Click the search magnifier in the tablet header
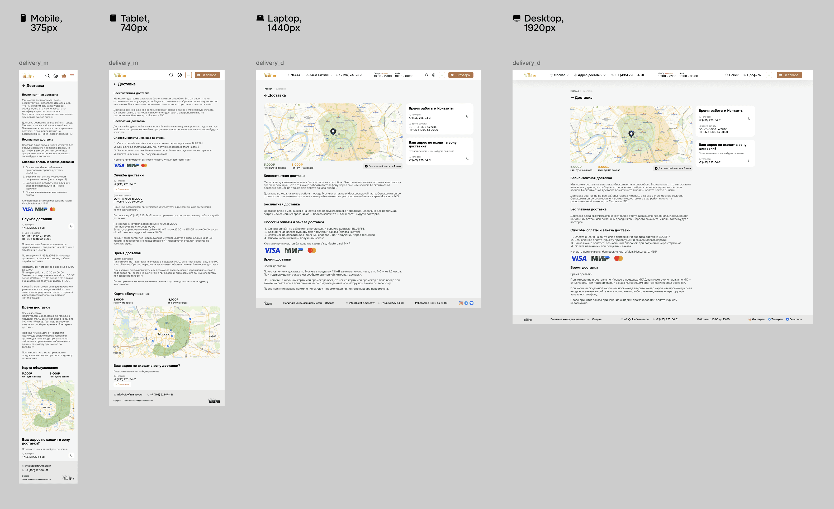This screenshot has height=509, width=834. (171, 75)
